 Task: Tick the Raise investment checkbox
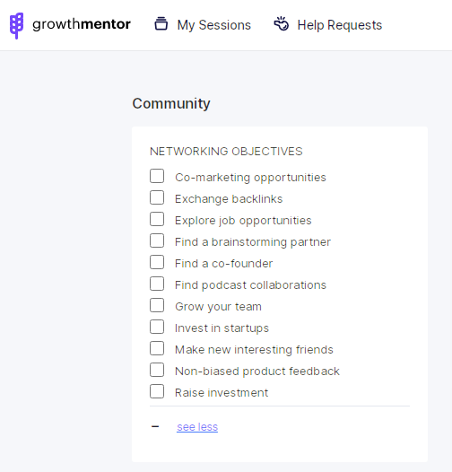[x=157, y=391]
